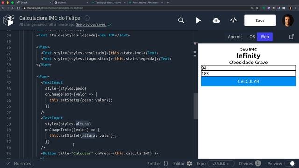Click the checkmark icon by No errors

8,164
